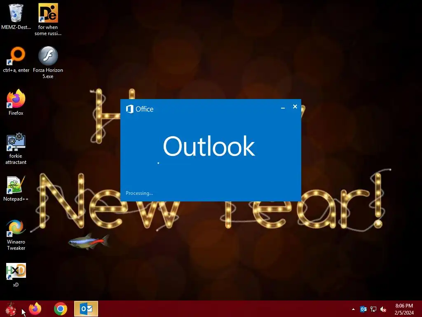Select the Notepad++ desktop shortcut
The height and width of the screenshot is (317, 422).
[16, 188]
